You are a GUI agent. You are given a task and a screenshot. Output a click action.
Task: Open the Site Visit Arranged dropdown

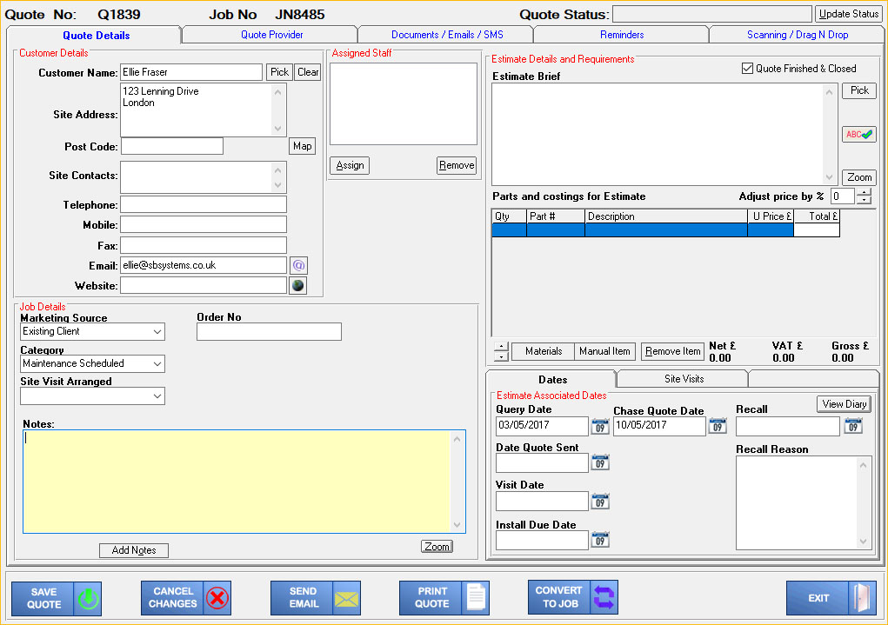click(x=157, y=396)
